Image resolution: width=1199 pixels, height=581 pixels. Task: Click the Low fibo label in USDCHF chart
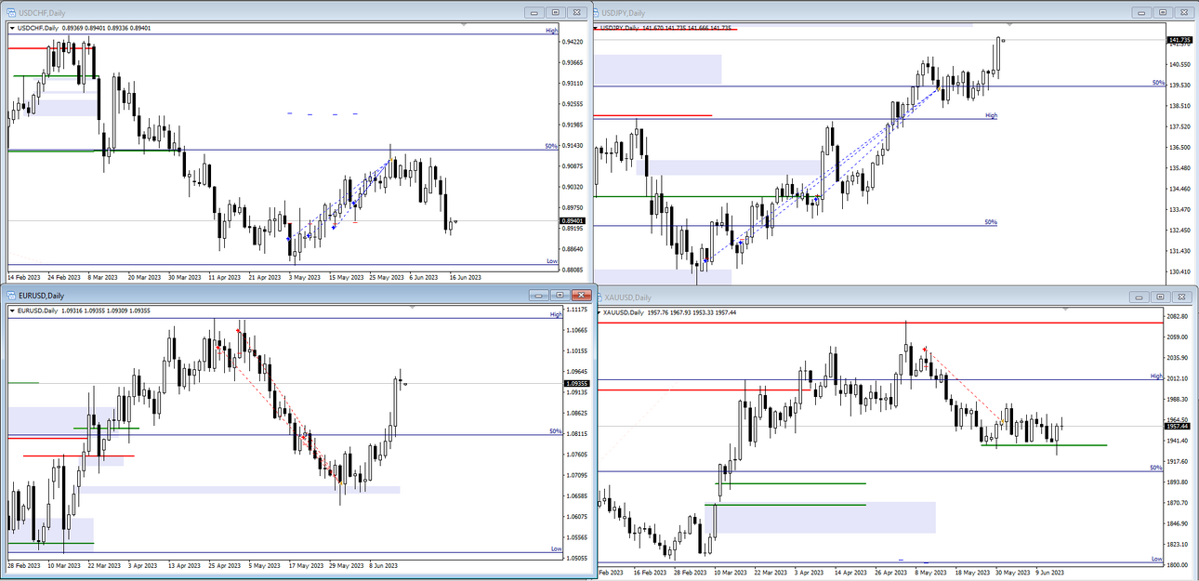tap(551, 261)
